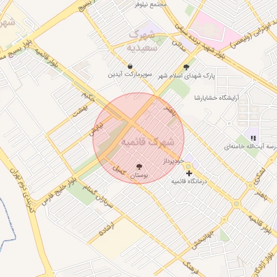Click the سربازان گمنام street label
The width and height of the screenshot is (277, 277).
pos(98,196)
